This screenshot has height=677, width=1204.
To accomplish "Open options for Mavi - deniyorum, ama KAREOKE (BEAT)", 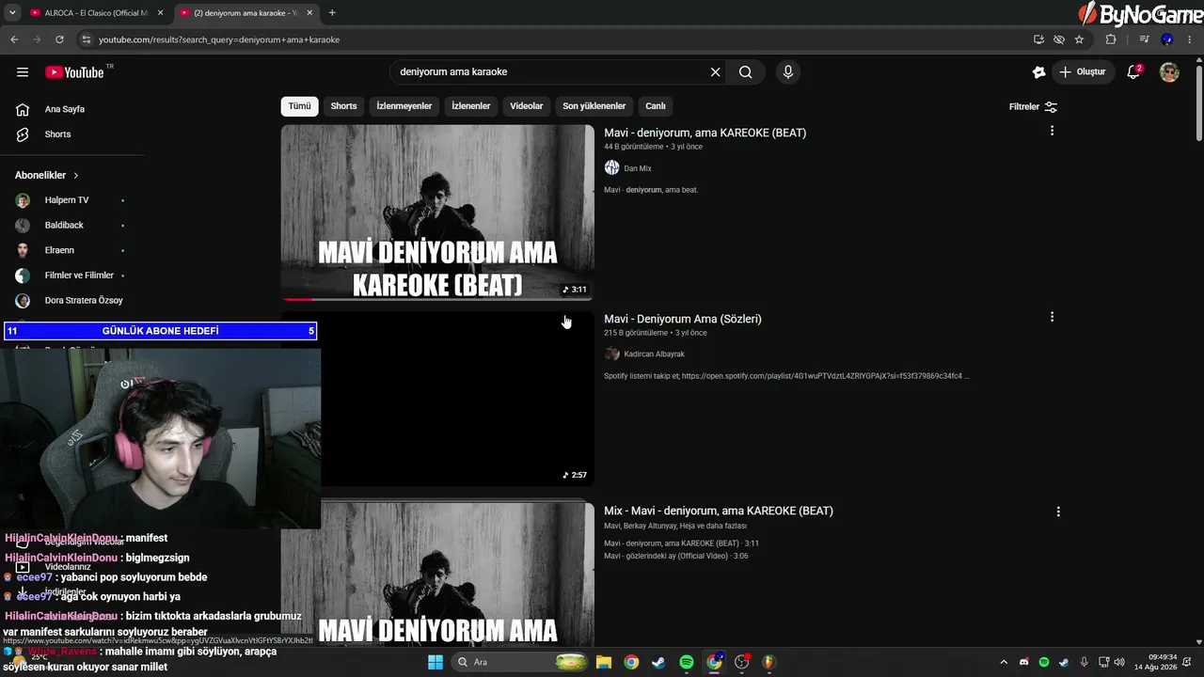I will pyautogui.click(x=1052, y=131).
